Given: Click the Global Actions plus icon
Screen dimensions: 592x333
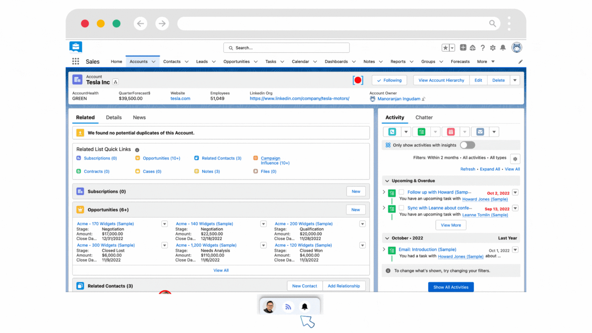Looking at the screenshot, I should click(x=463, y=47).
